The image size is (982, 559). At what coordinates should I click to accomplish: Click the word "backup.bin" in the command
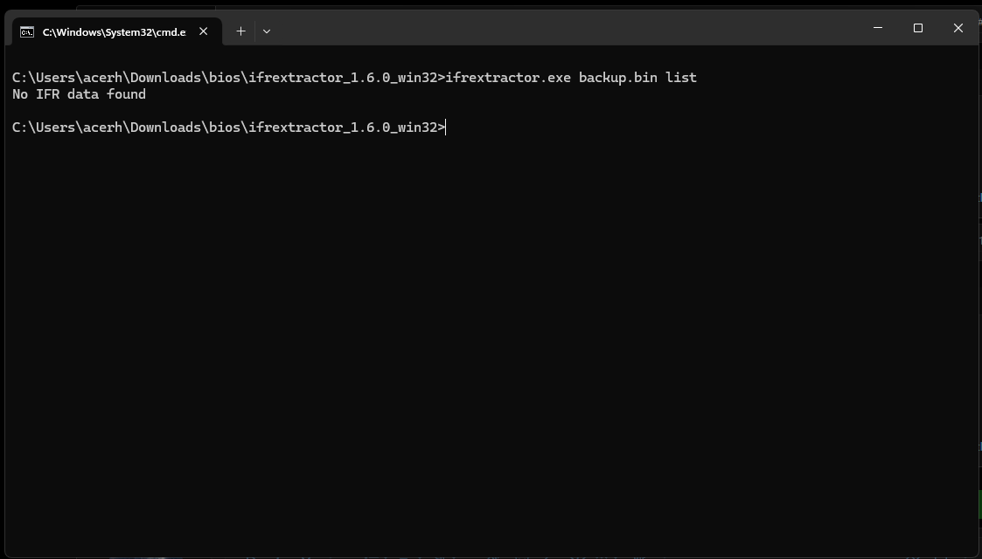click(618, 78)
